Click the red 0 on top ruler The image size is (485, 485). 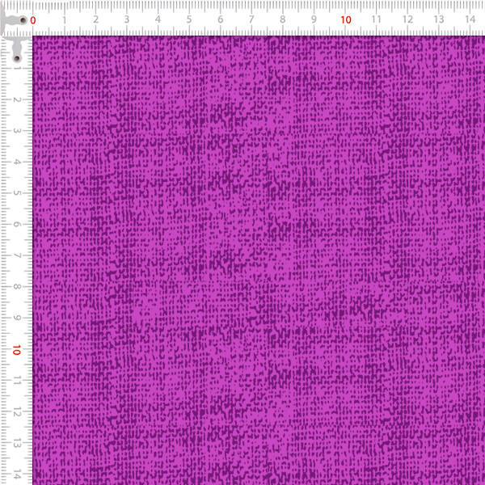click(x=33, y=19)
